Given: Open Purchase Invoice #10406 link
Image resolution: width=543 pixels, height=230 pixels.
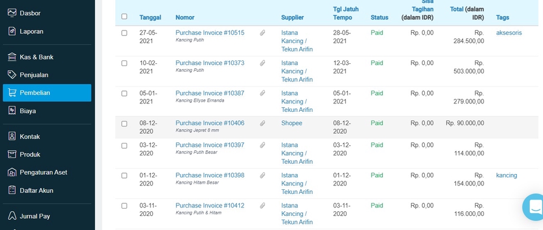Looking at the screenshot, I should tap(210, 123).
